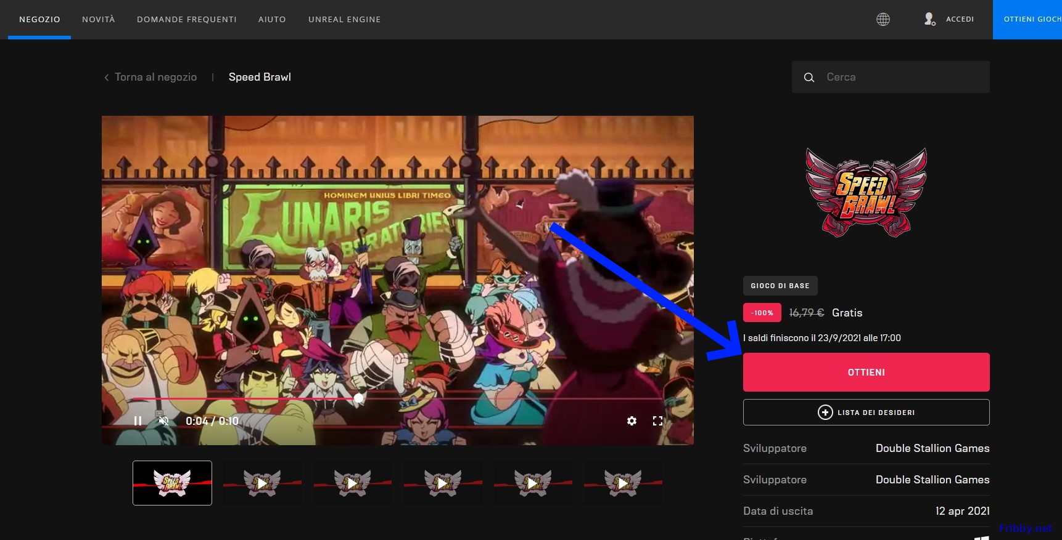Click the Speed Brawl game logo
This screenshot has width=1062, height=540.
point(866,193)
